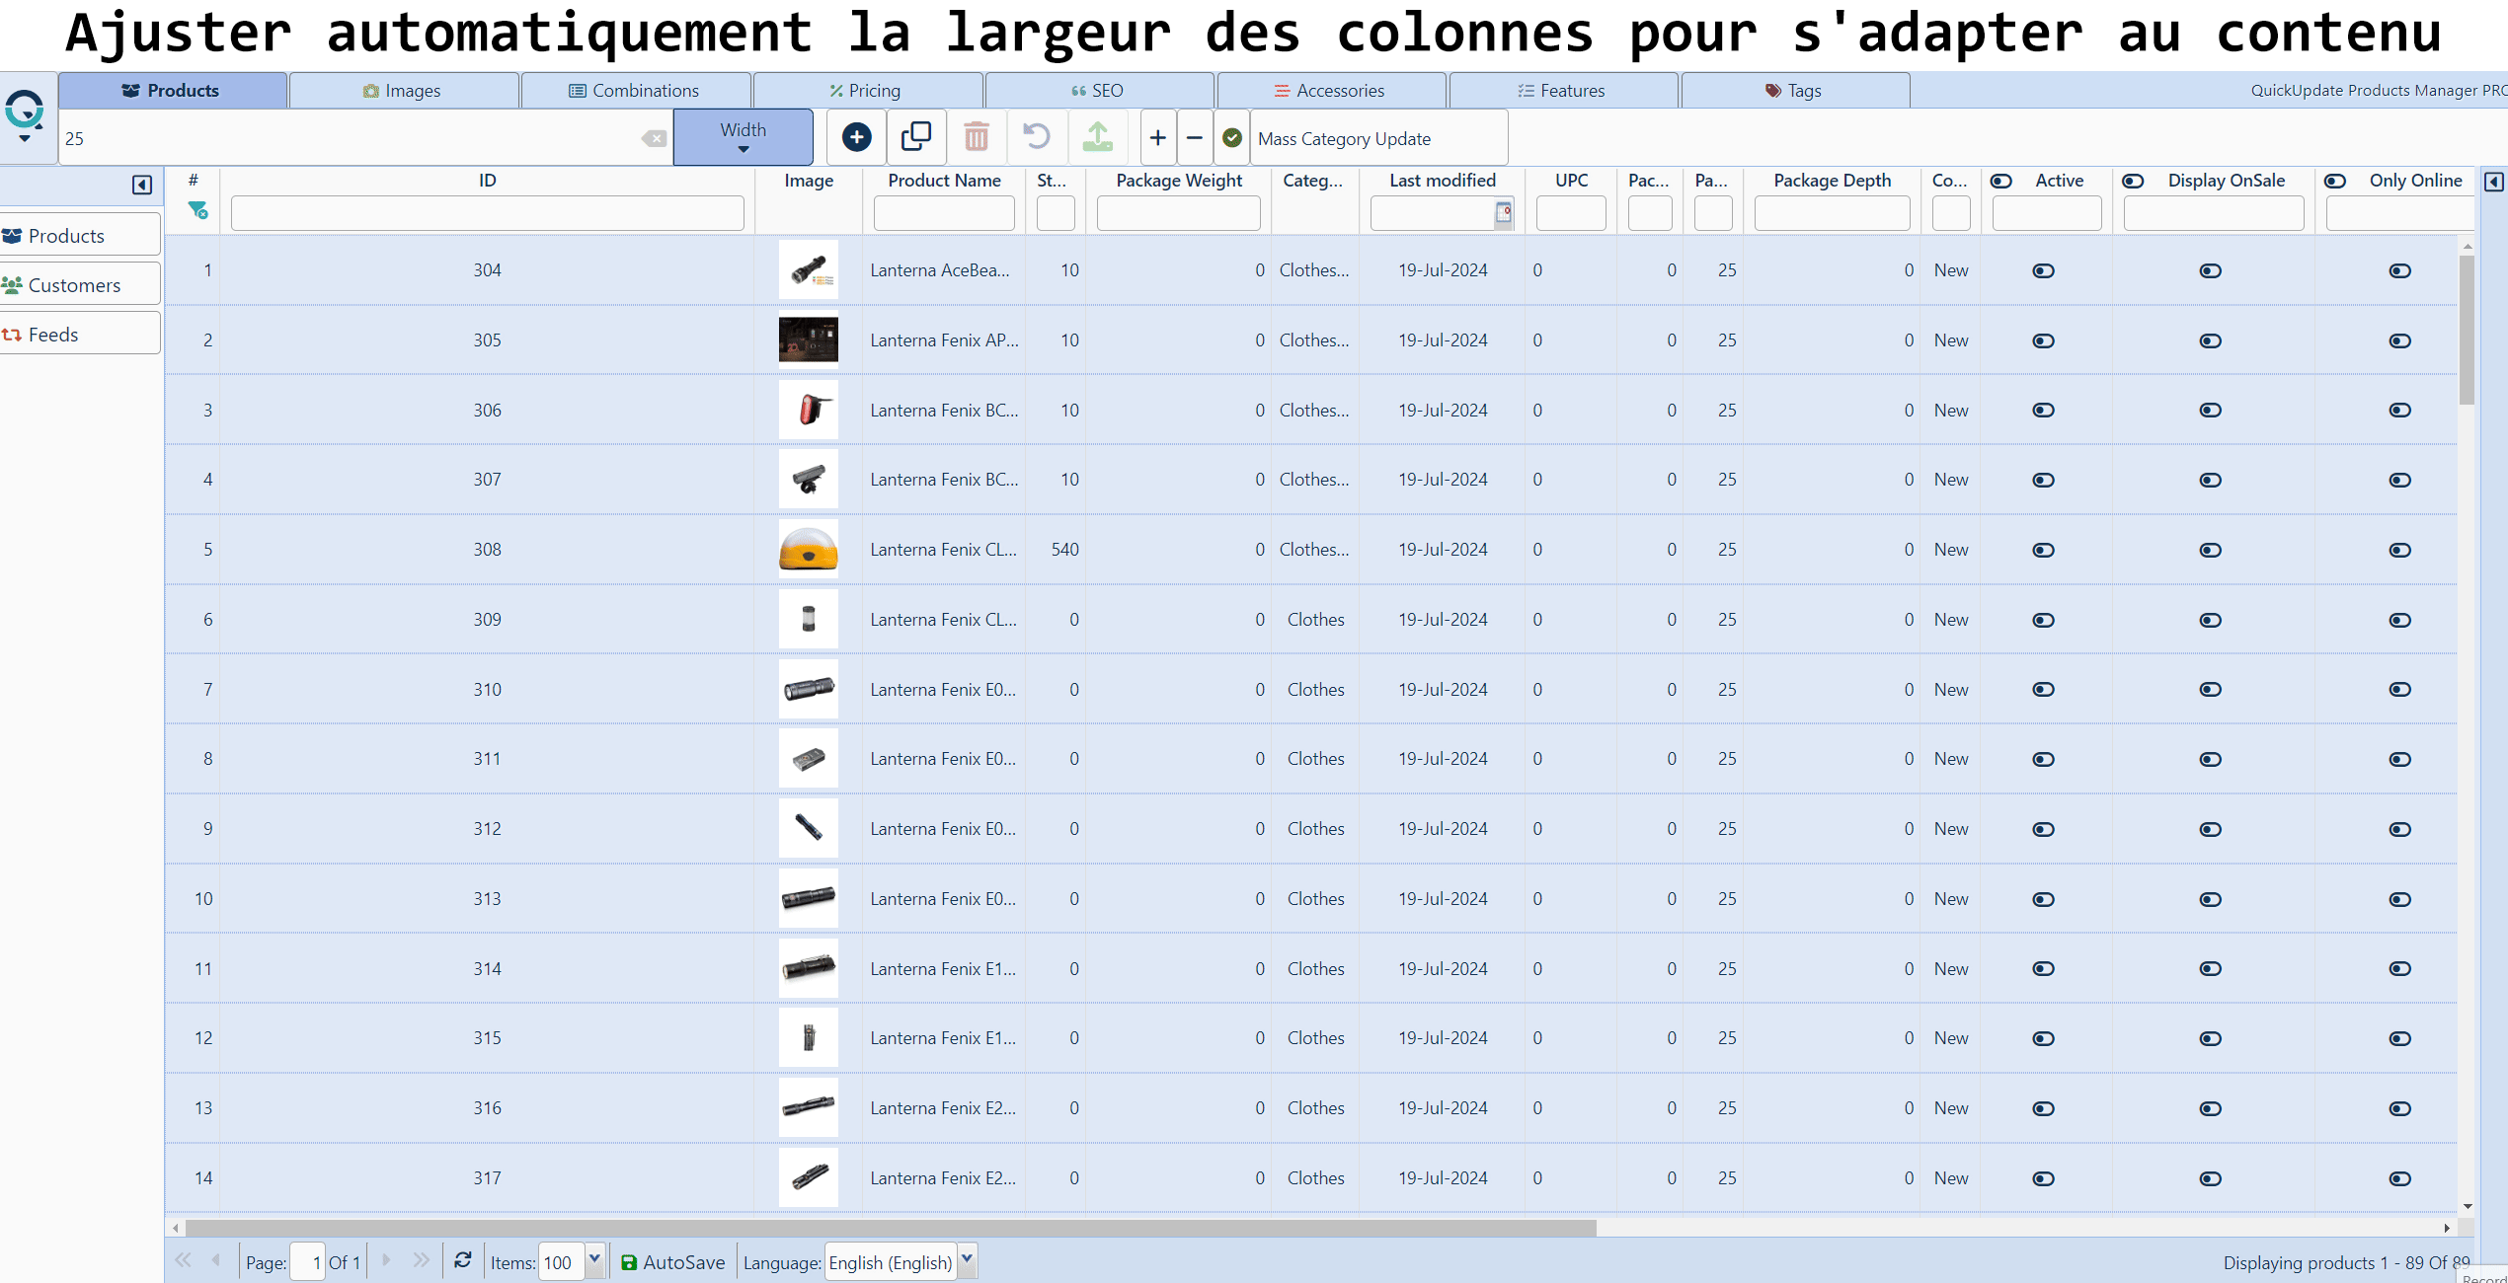Screen dimensions: 2508x1283
Task: Switch to the Pricing tab
Action: (868, 90)
